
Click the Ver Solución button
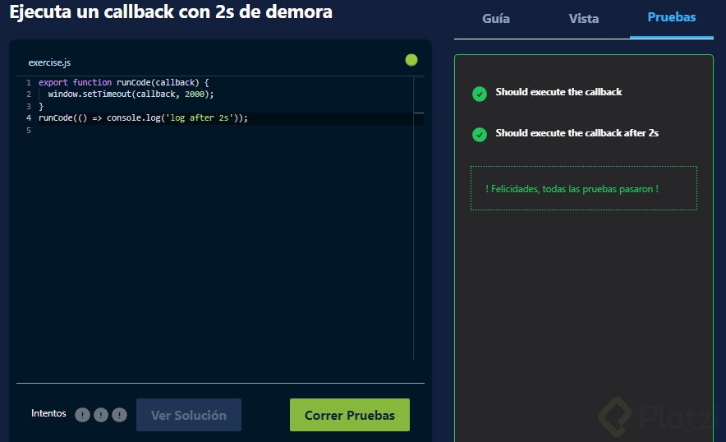188,415
